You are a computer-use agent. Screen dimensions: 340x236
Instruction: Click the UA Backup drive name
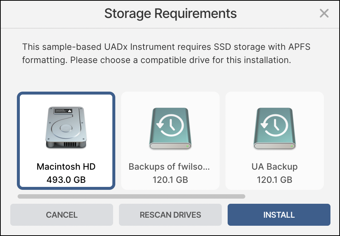pos(275,167)
